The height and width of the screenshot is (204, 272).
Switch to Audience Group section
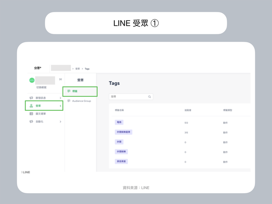tap(81, 101)
